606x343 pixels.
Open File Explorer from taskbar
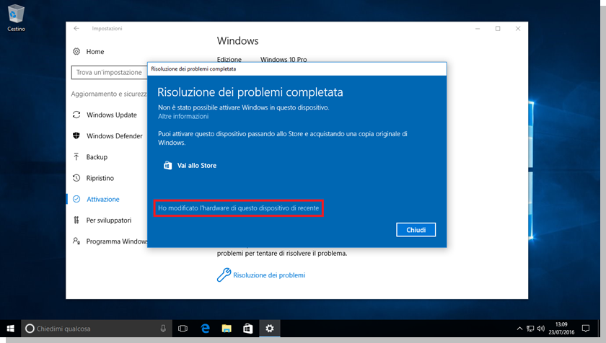point(227,329)
